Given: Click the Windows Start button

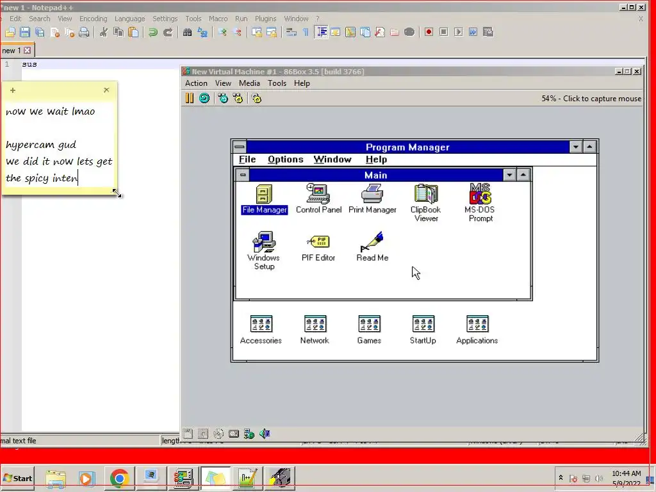Looking at the screenshot, I should (17, 478).
